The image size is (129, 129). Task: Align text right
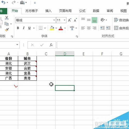point(94,28)
